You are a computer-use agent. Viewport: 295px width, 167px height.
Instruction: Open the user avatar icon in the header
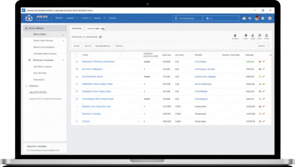click(x=257, y=18)
